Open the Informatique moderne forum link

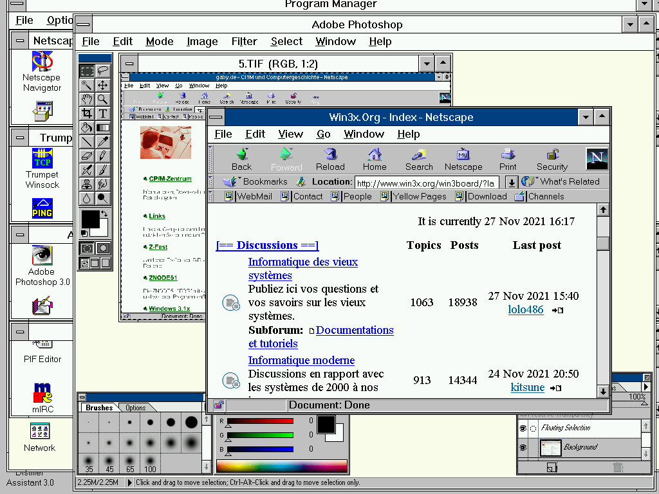pos(301,360)
